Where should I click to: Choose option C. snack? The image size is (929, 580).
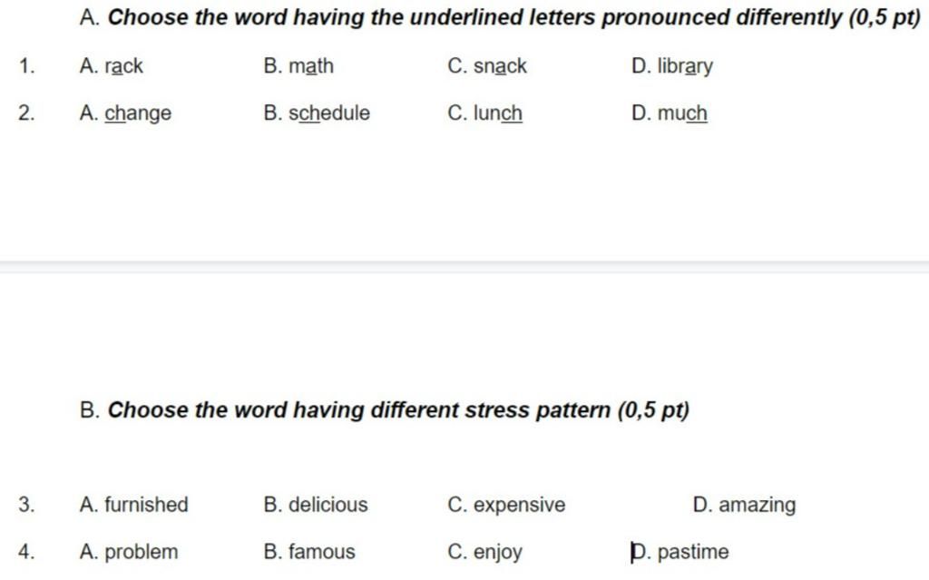pos(487,66)
